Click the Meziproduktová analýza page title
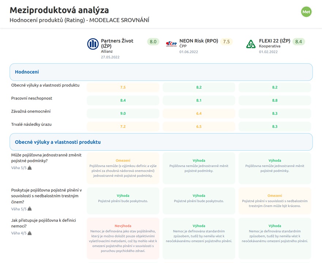Screen dimensions: 322x263 59,10
